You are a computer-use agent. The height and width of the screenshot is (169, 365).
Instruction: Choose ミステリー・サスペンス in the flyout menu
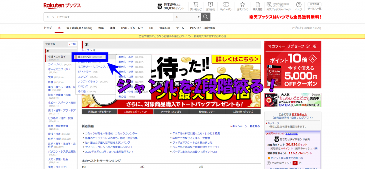[x=92, y=67]
